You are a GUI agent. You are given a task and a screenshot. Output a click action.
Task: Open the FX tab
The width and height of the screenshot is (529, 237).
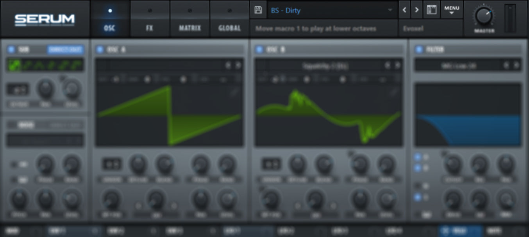tap(150, 19)
